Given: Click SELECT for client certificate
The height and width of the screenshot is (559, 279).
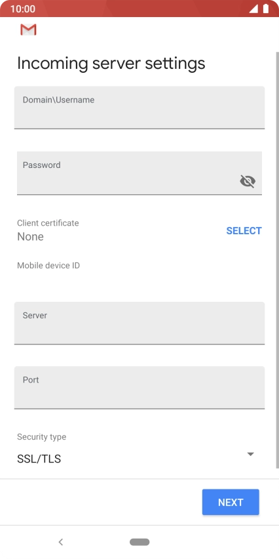Looking at the screenshot, I should (244, 231).
